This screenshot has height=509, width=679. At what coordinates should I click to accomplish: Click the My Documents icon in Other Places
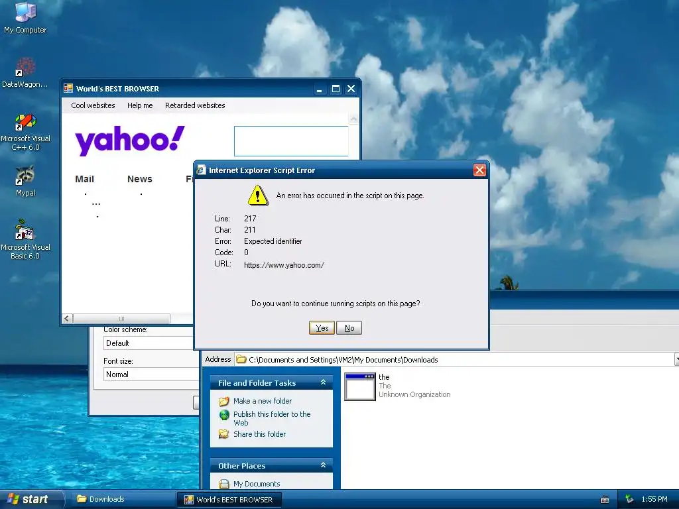[x=224, y=483]
